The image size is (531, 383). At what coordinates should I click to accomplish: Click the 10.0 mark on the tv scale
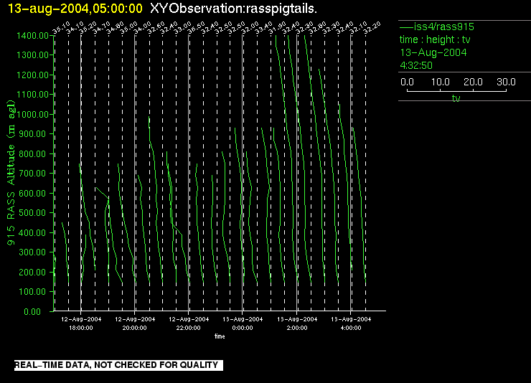tap(440, 82)
